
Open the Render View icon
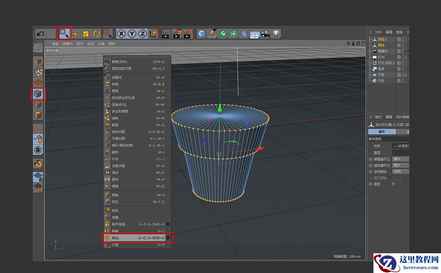tap(166, 33)
